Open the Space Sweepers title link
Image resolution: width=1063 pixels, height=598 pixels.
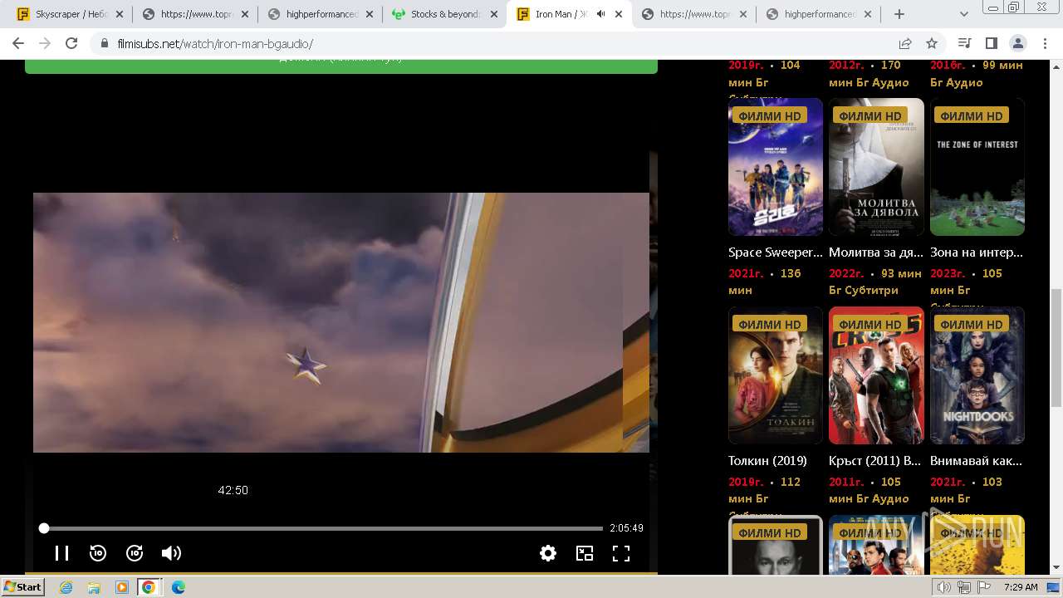click(776, 252)
